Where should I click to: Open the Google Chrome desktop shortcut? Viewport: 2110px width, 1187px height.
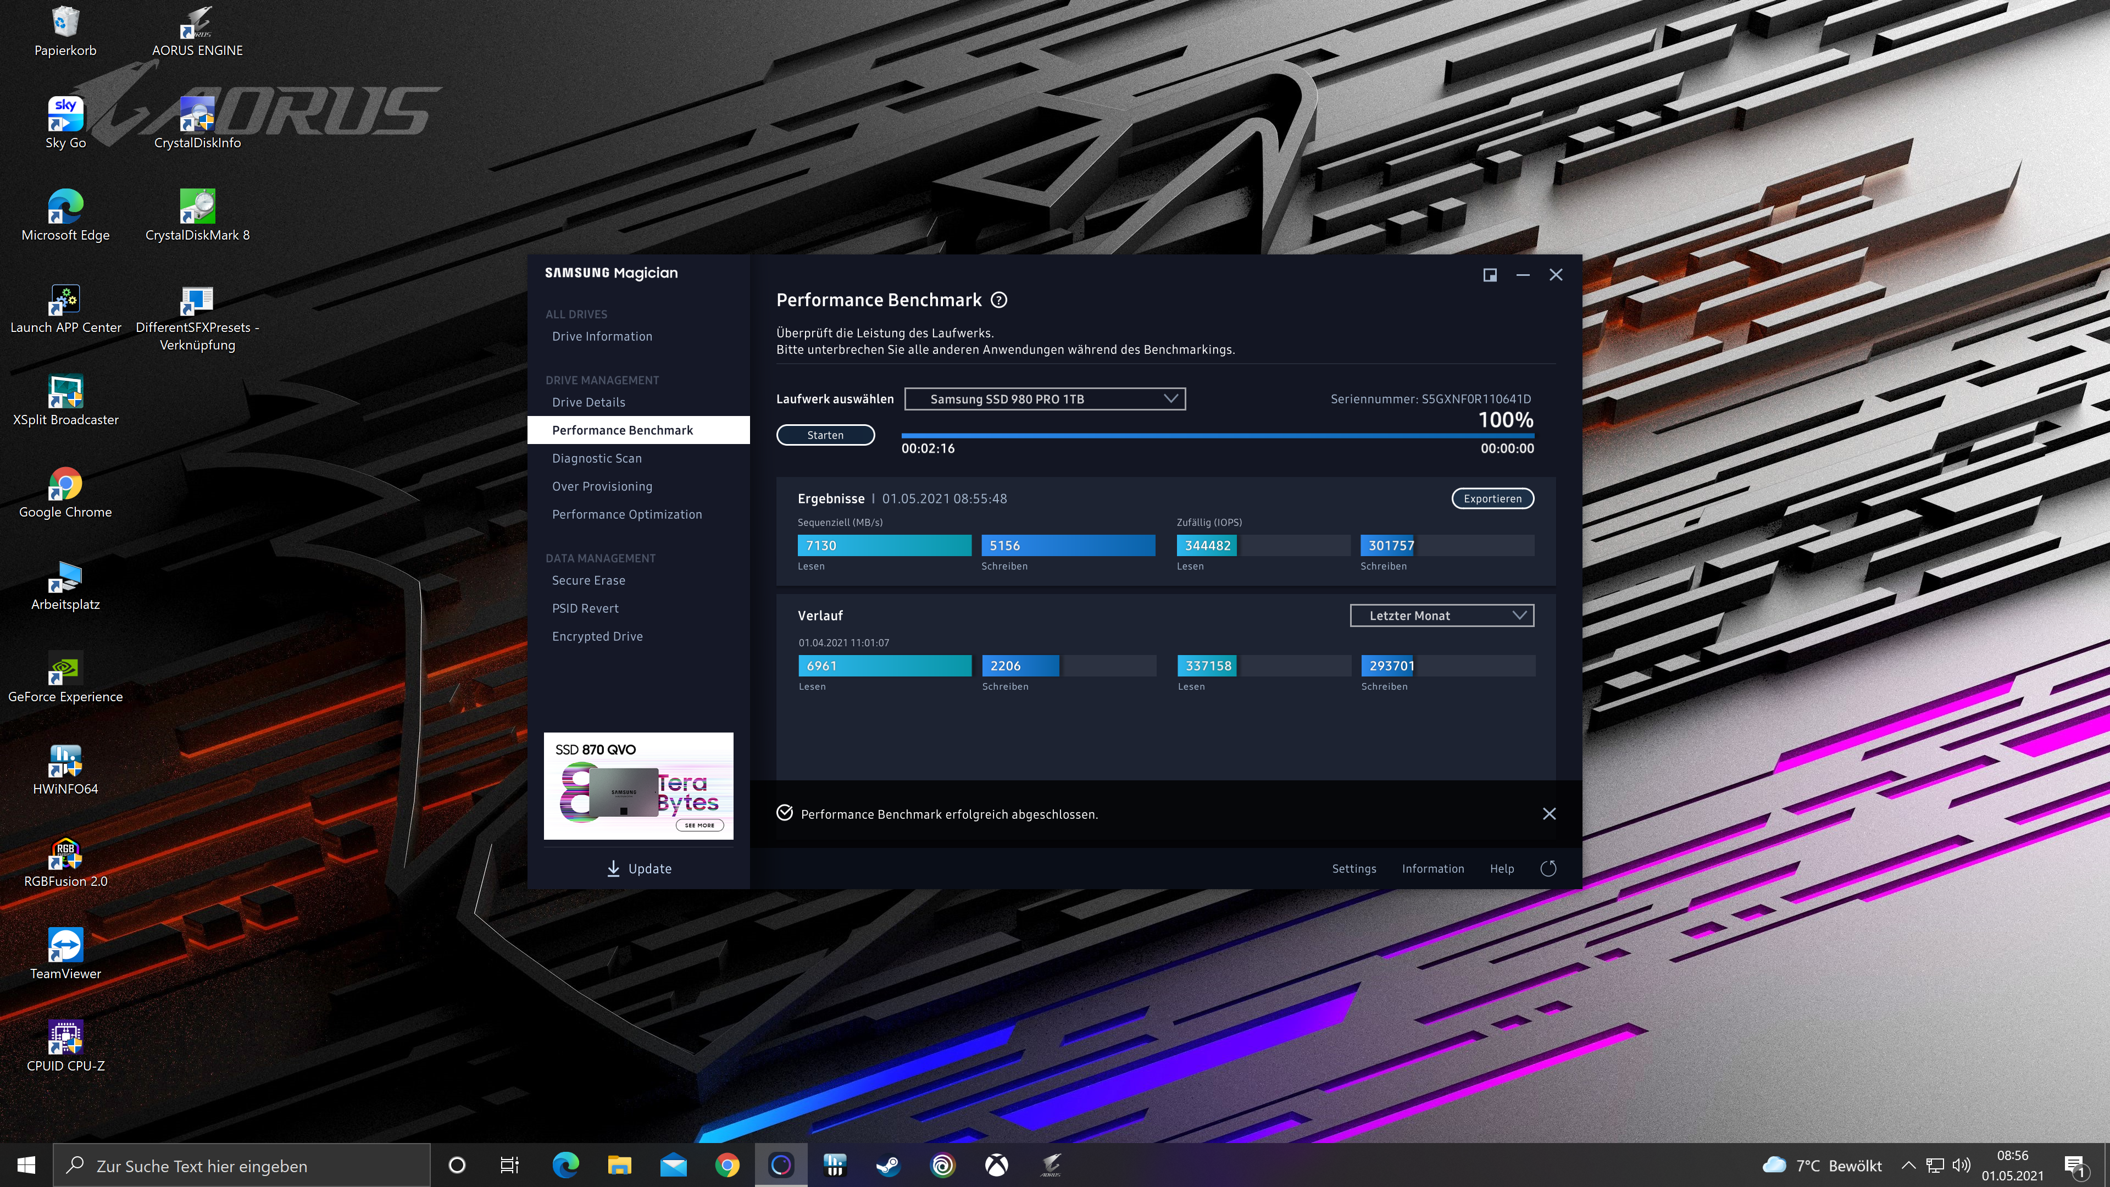tap(65, 494)
